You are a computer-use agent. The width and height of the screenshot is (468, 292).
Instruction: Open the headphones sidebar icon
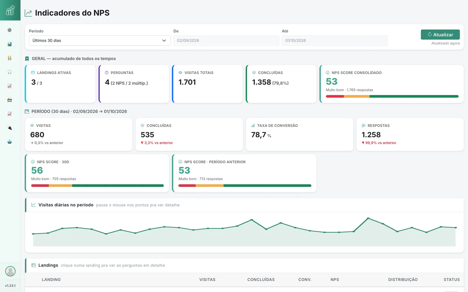[10, 72]
